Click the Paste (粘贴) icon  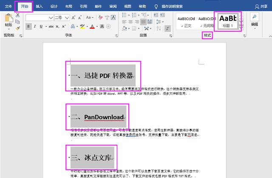pos(8,19)
